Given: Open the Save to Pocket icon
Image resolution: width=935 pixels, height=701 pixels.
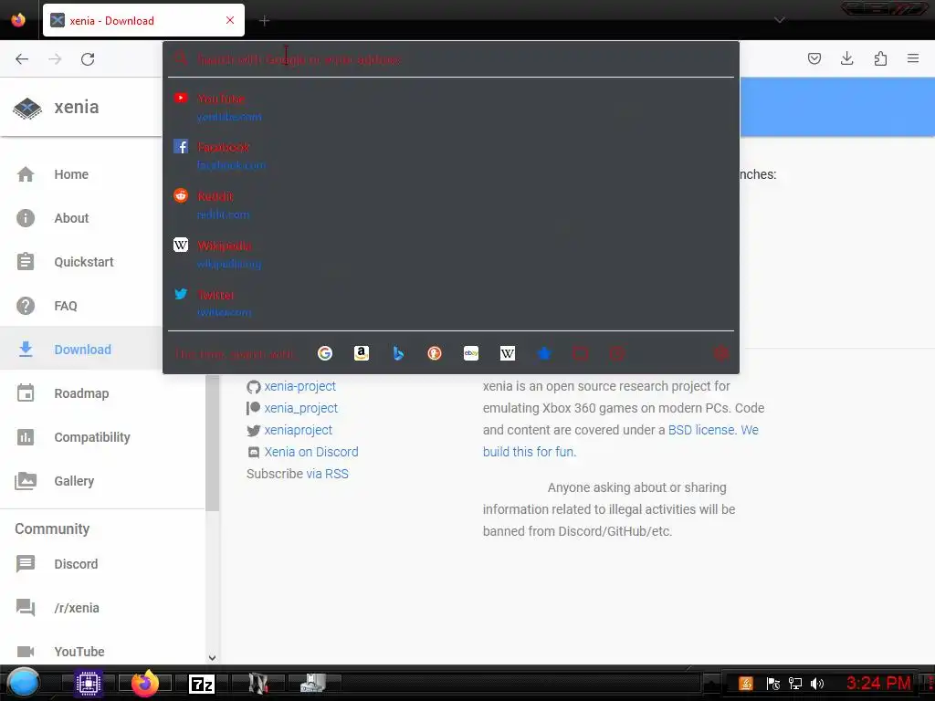Looking at the screenshot, I should pyautogui.click(x=814, y=58).
